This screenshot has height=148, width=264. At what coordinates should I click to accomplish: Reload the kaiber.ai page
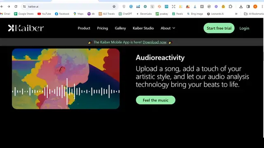click(16, 7)
